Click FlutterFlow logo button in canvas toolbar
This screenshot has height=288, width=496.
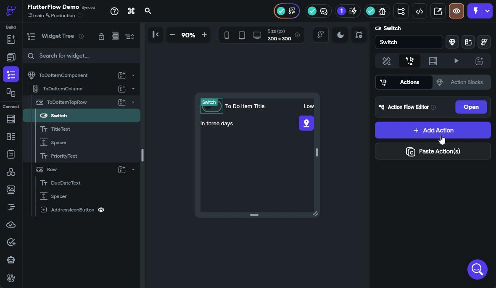pos(321,35)
